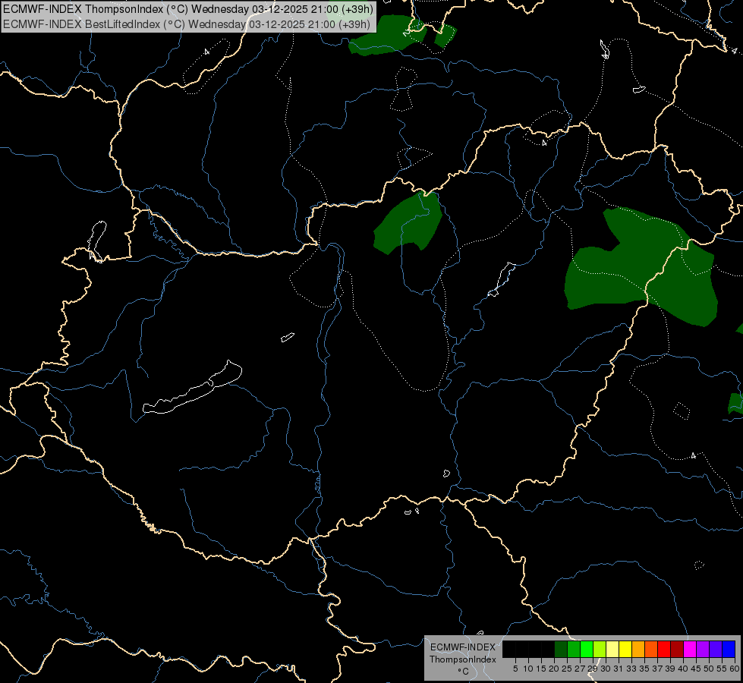Image resolution: width=743 pixels, height=683 pixels.
Task: Click the ThompsonIndex title line at top
Action: point(188,9)
